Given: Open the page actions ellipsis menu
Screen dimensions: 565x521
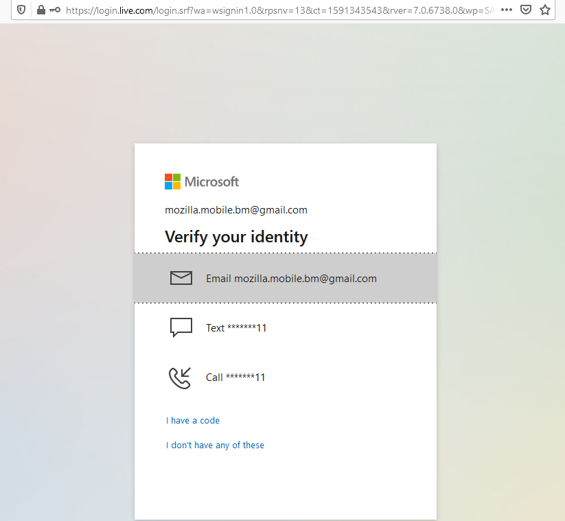Looking at the screenshot, I should click(x=507, y=10).
